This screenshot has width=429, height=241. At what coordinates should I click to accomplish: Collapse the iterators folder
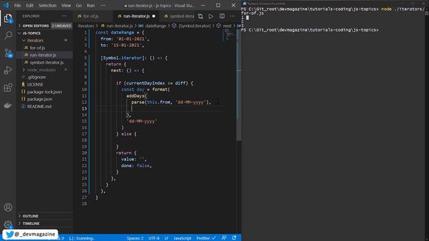tap(36, 40)
